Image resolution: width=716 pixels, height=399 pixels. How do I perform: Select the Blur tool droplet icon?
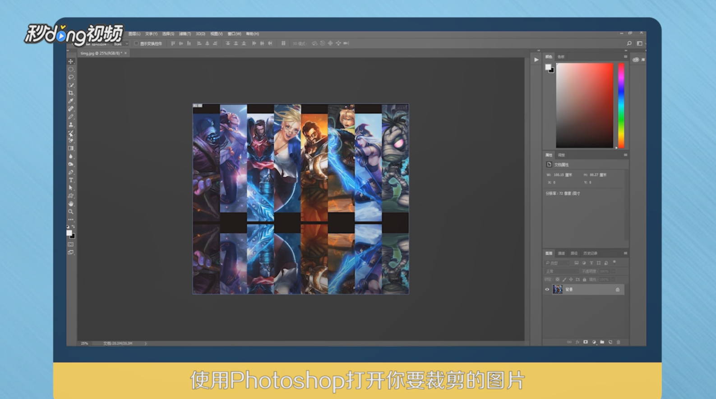[71, 156]
